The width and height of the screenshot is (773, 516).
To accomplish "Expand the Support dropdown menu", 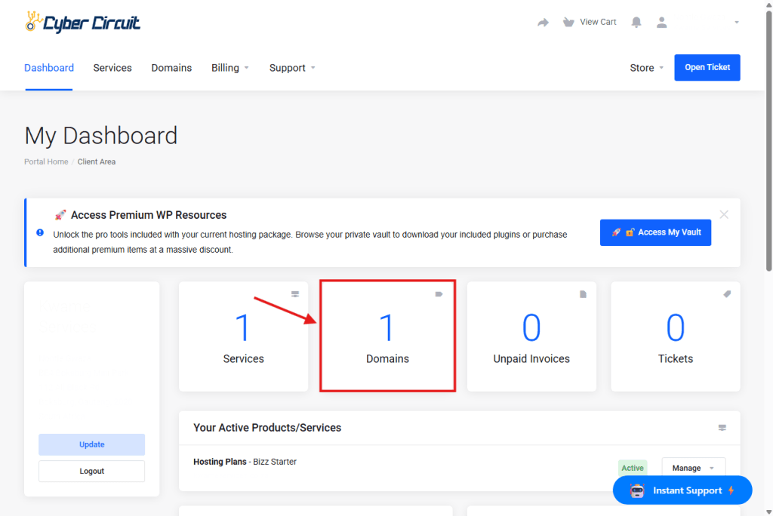I will (x=292, y=68).
